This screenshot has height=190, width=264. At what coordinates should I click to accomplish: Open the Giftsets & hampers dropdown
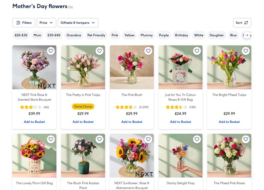(x=78, y=23)
